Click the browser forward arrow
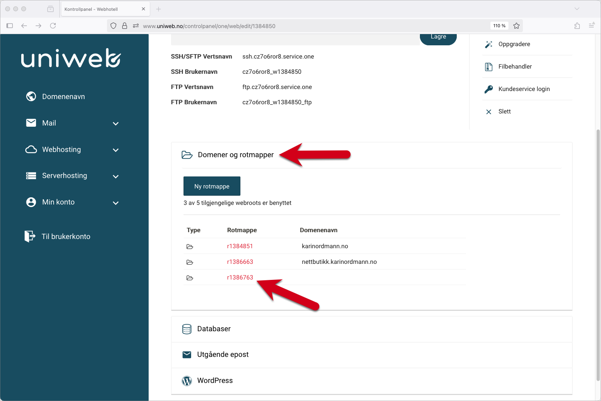Image resolution: width=601 pixels, height=401 pixels. [x=38, y=26]
